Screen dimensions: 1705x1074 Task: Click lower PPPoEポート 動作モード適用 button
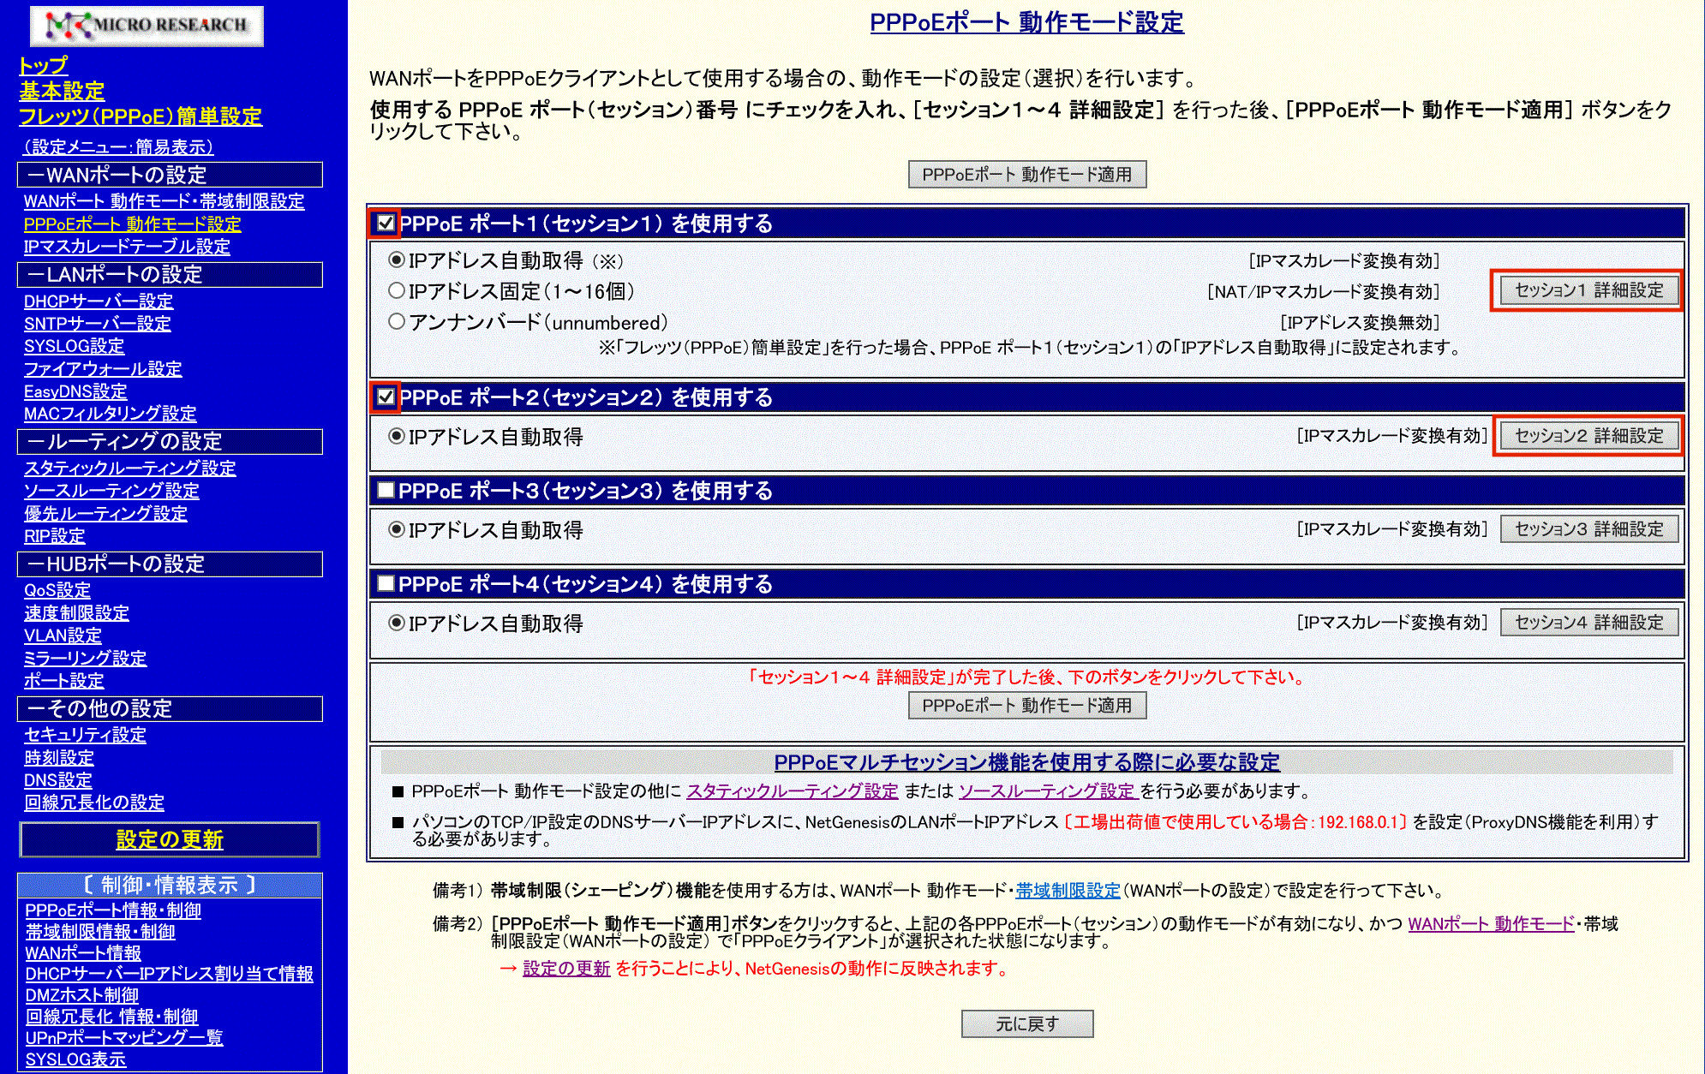[1027, 706]
